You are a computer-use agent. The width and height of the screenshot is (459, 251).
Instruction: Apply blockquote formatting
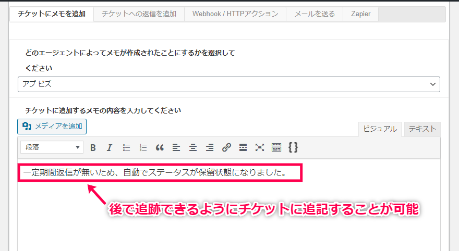[160, 147]
